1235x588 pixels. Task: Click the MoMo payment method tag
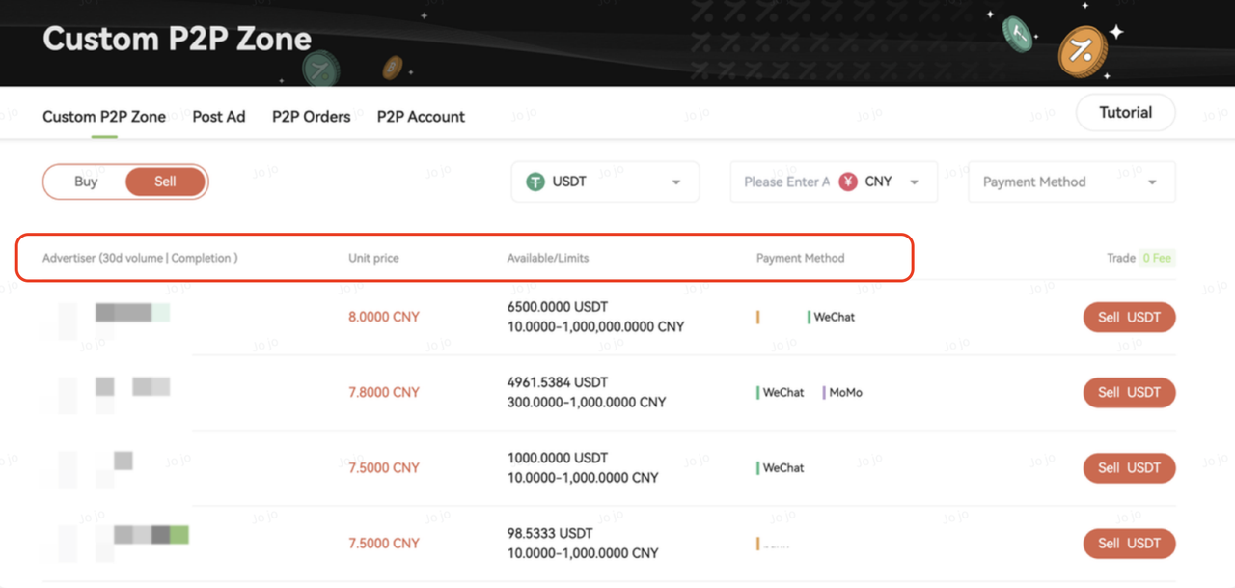(x=845, y=393)
